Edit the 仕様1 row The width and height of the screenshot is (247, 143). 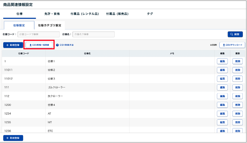(222, 61)
